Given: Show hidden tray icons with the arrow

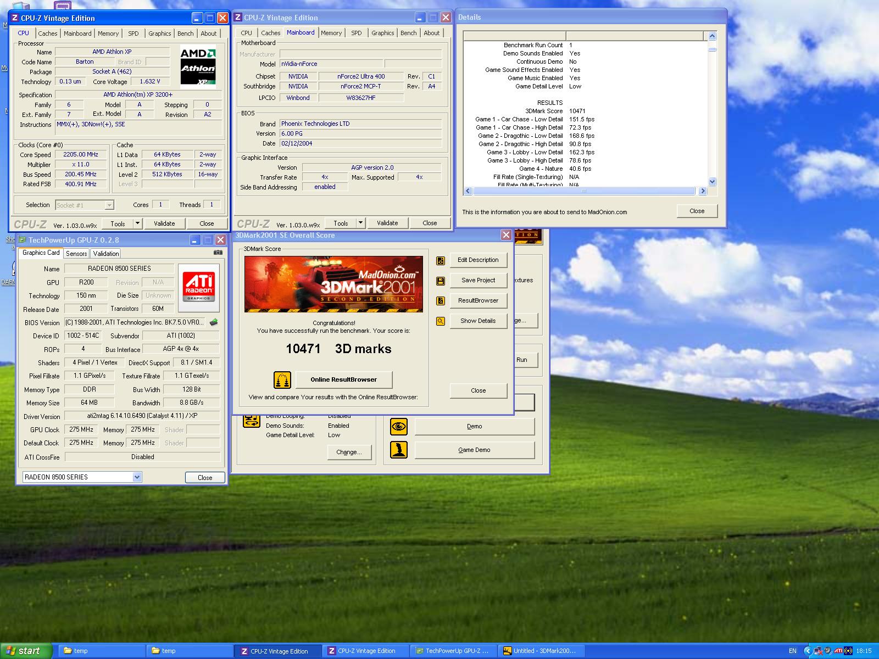Looking at the screenshot, I should (x=808, y=651).
